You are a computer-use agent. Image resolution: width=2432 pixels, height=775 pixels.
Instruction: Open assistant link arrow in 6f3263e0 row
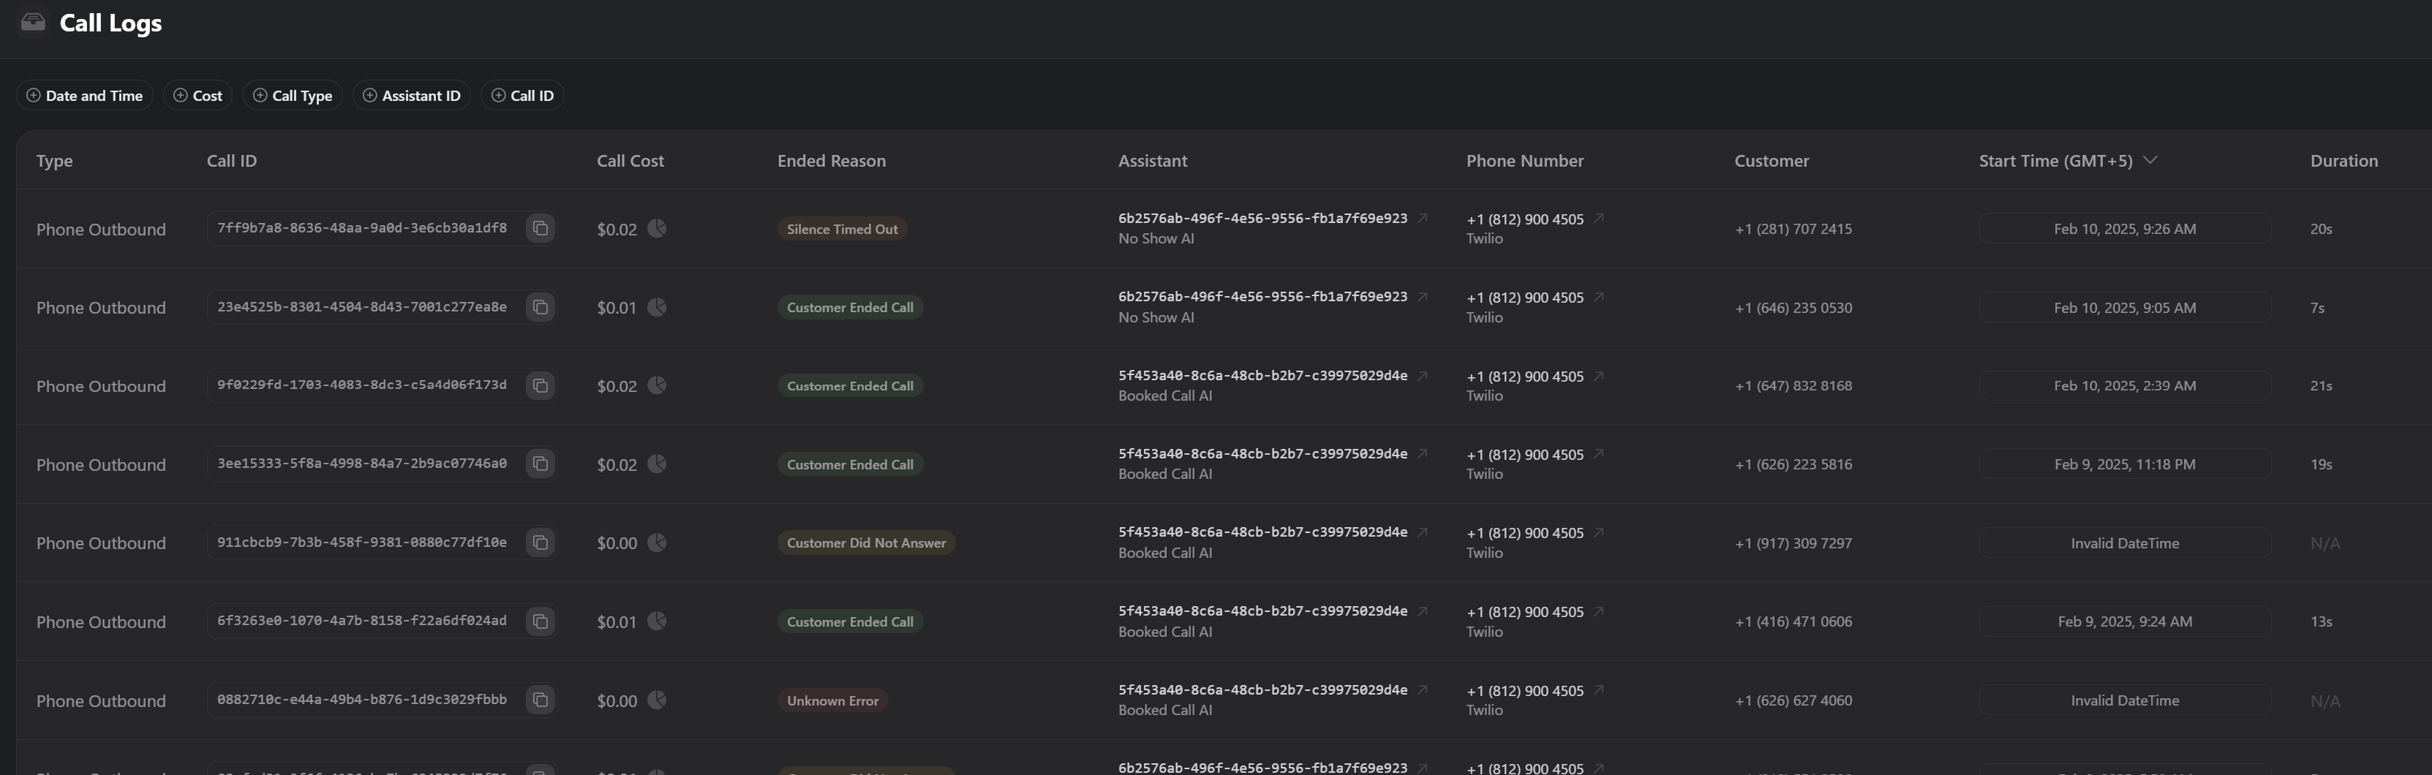(1423, 612)
